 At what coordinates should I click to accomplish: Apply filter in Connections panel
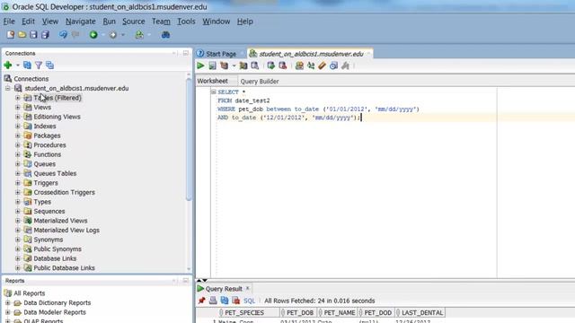pyautogui.click(x=38, y=65)
